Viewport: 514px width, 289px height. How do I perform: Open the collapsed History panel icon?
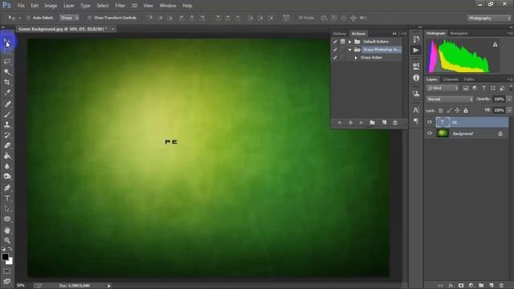tap(416, 39)
